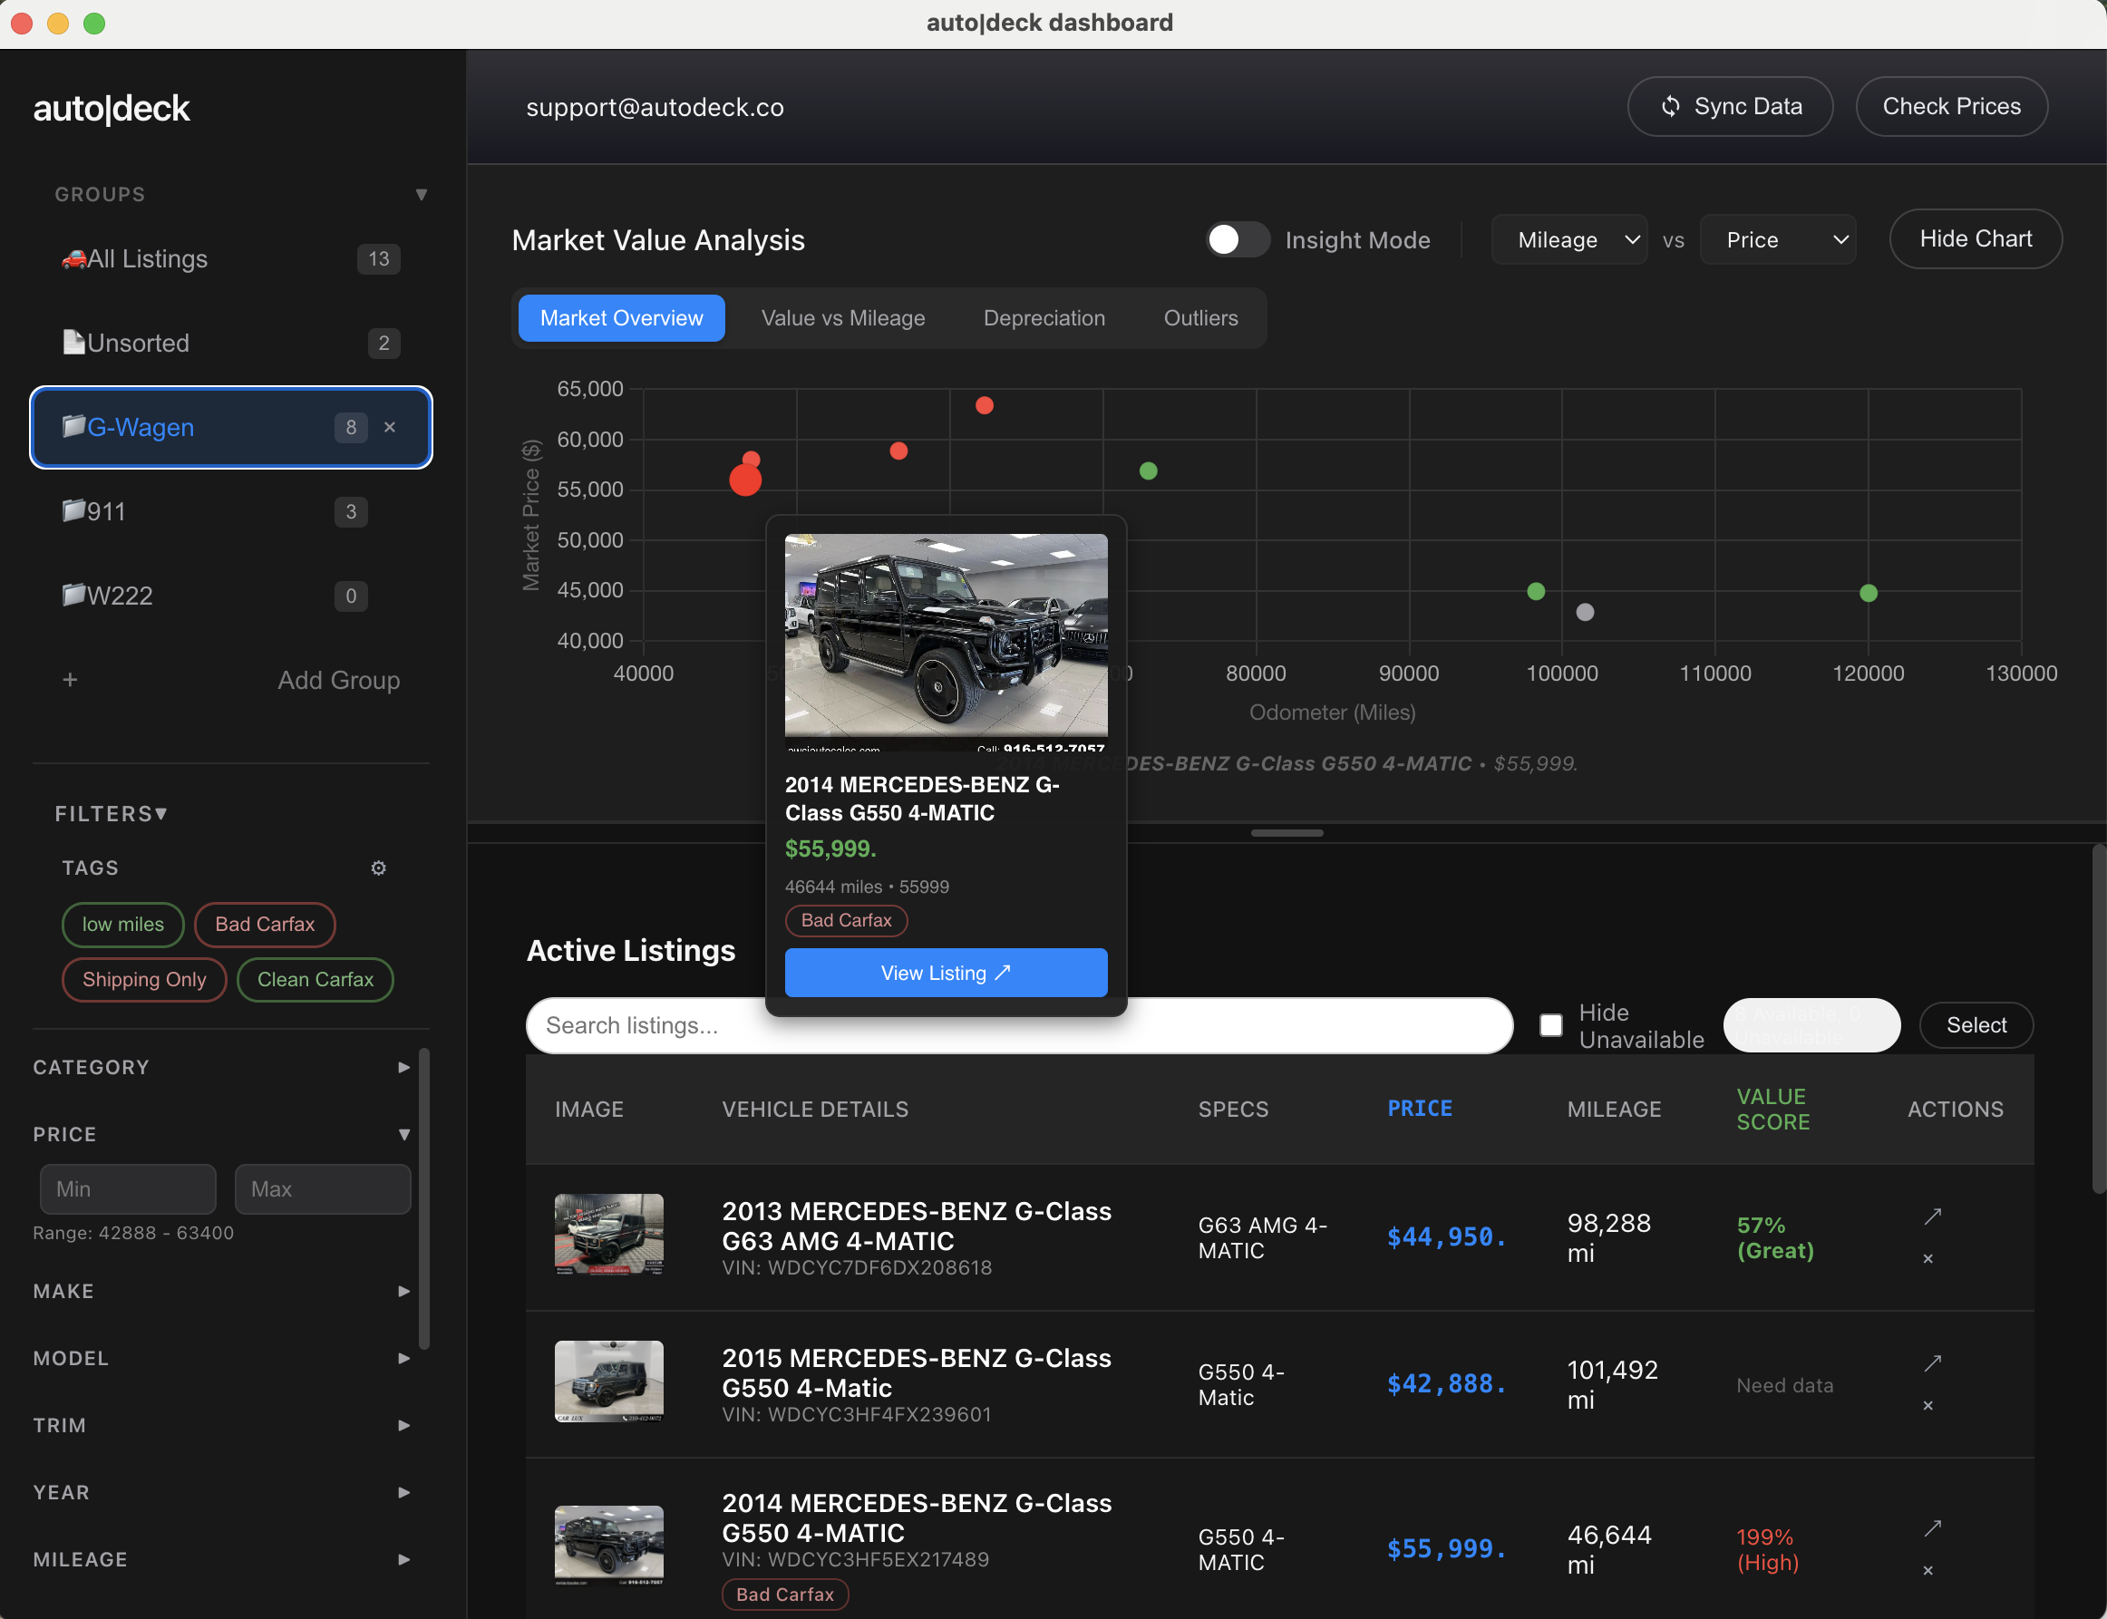Click View Listing on the popup card
This screenshot has width=2107, height=1619.
click(x=945, y=973)
